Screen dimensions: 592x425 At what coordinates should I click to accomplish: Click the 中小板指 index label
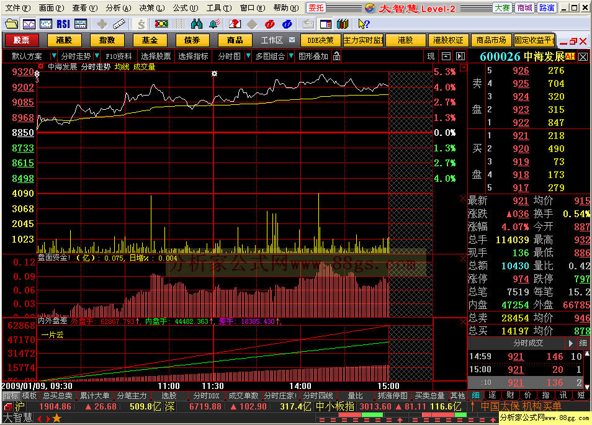coord(335,406)
